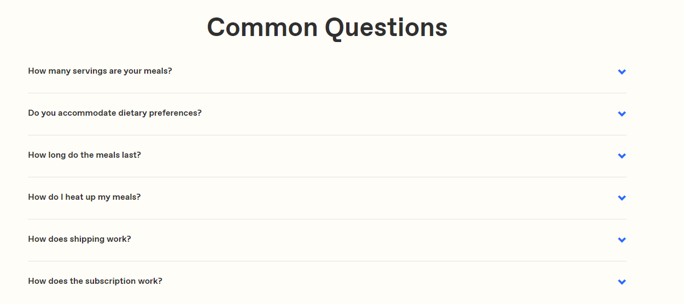
Task: Click the "Common Questions" heading
Action: (x=327, y=27)
